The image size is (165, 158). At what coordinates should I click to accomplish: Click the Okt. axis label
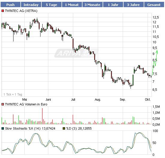pos(148,99)
